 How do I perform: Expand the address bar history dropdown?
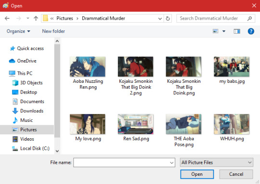click(160, 18)
